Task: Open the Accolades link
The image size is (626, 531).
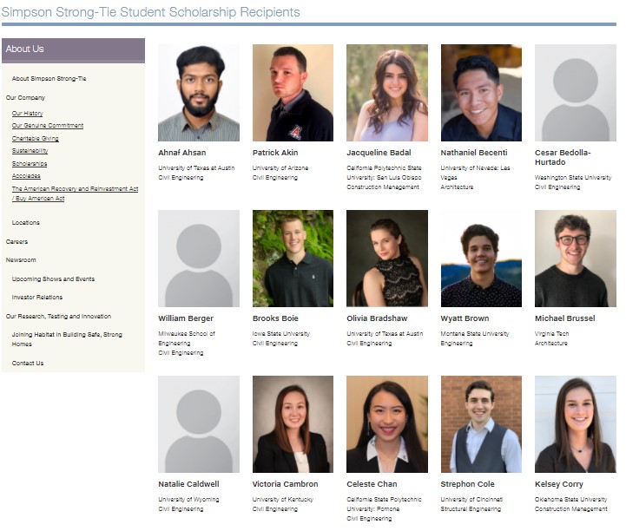Action: coord(26,176)
